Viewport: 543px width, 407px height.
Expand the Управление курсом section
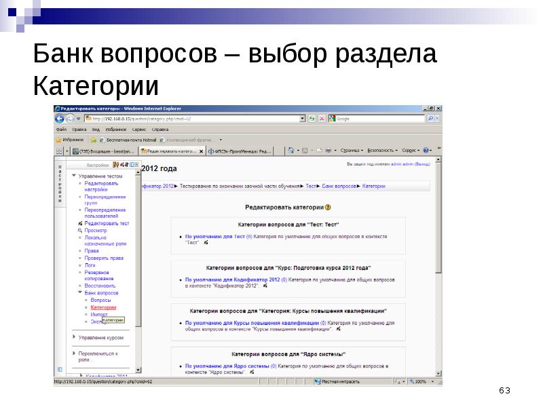click(x=74, y=337)
